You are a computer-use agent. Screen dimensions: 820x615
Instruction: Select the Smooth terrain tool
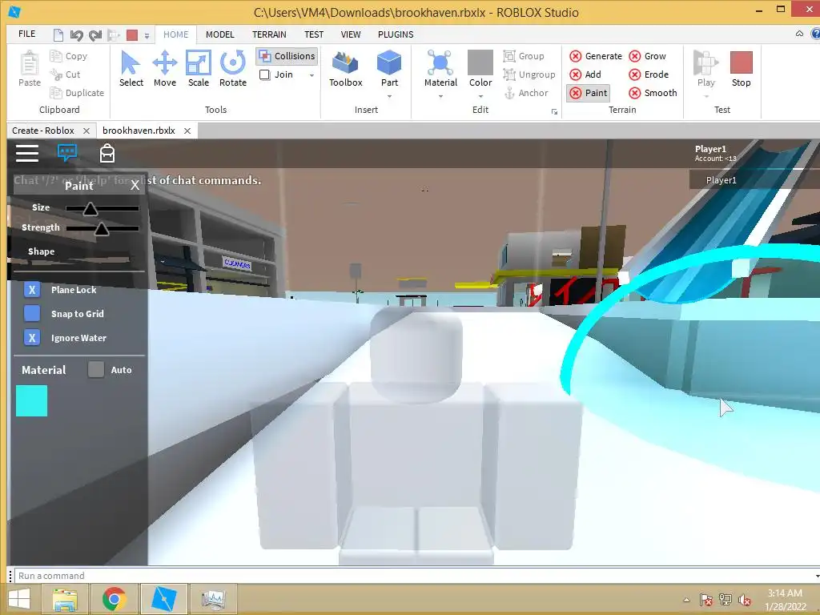tap(653, 93)
